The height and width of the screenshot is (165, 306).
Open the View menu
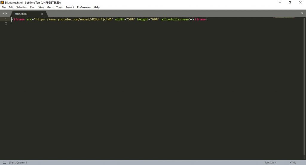41,7
